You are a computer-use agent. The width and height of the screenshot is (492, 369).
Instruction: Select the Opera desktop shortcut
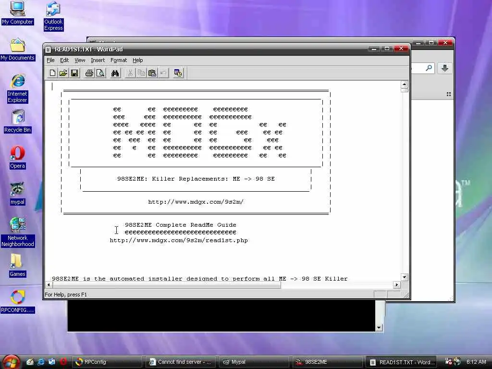tap(17, 158)
